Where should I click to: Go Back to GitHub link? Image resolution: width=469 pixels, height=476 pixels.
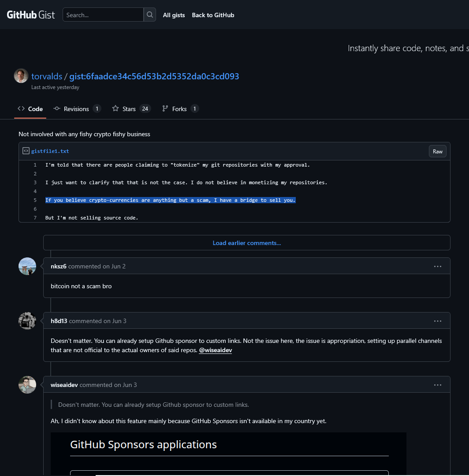pyautogui.click(x=213, y=15)
